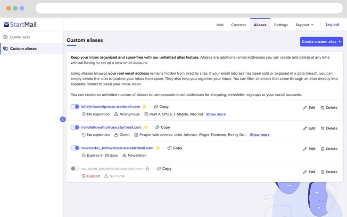This screenshot has height=217, width=347.
Task: Click the Custom aliases heading
Action: (x=85, y=40)
